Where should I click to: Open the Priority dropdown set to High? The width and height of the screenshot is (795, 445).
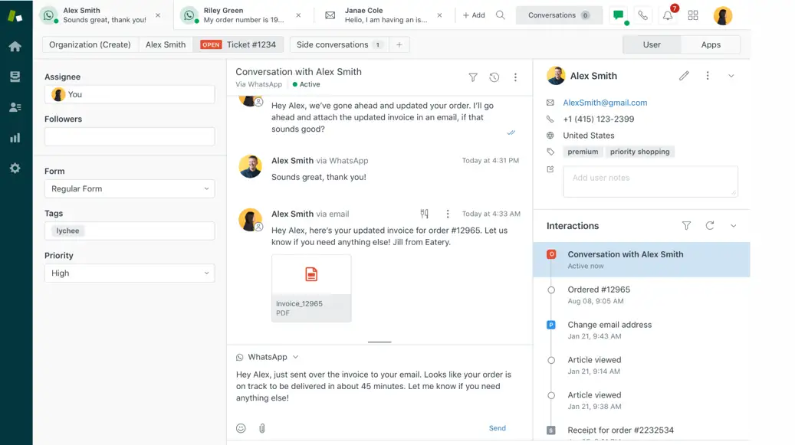point(130,273)
